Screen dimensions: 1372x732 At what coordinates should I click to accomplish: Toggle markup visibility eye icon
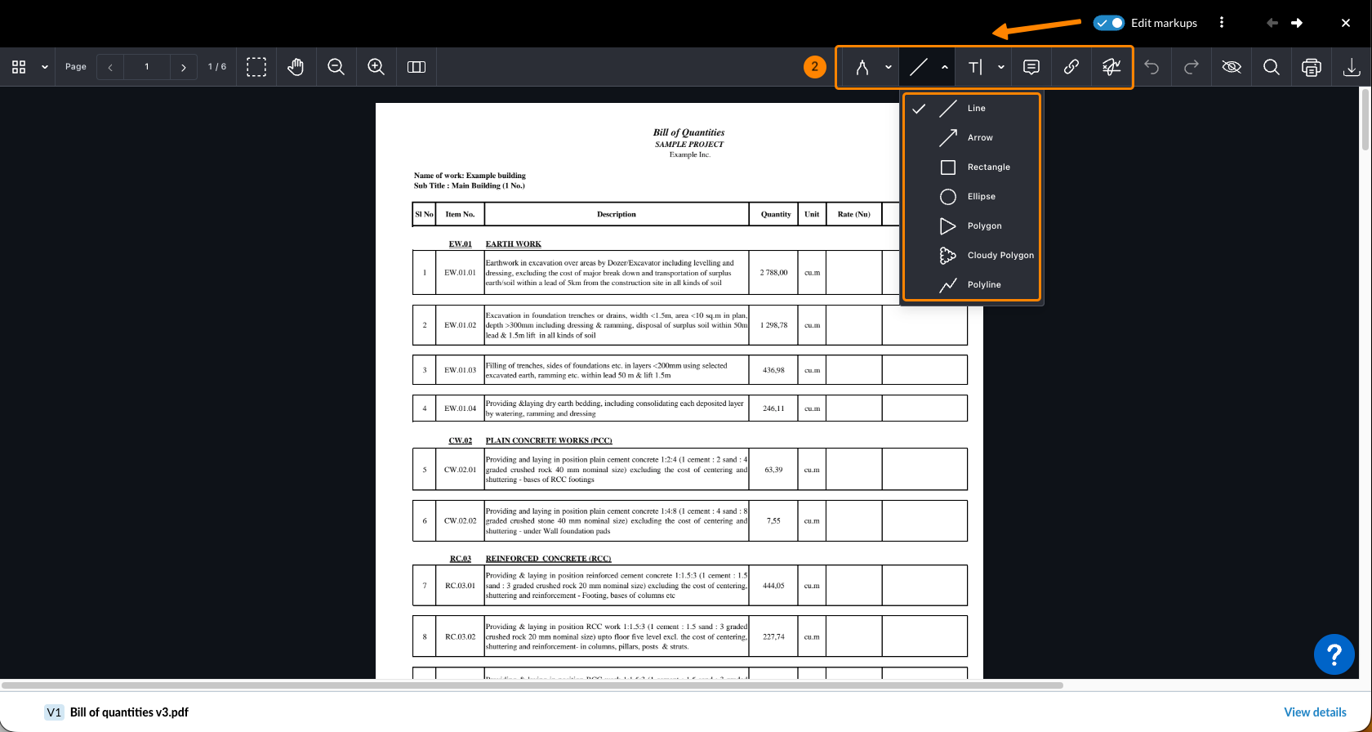[1232, 67]
